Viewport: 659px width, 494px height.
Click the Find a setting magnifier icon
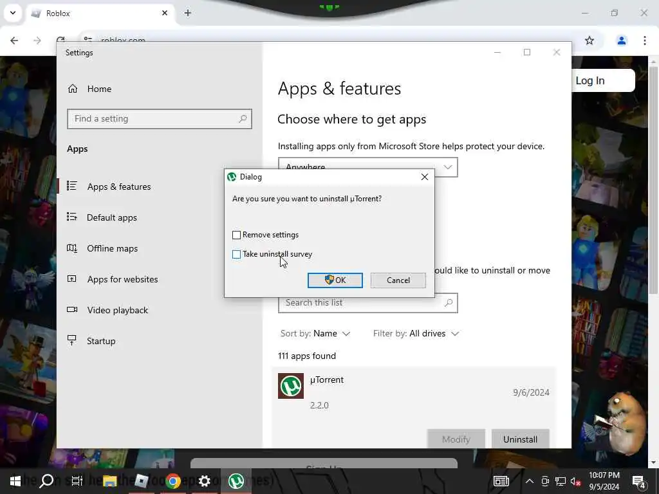(243, 119)
